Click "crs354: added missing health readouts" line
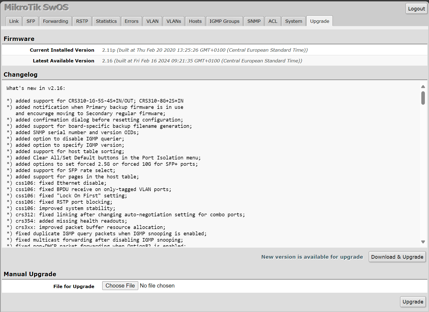This screenshot has height=312, width=429. tap(67, 221)
